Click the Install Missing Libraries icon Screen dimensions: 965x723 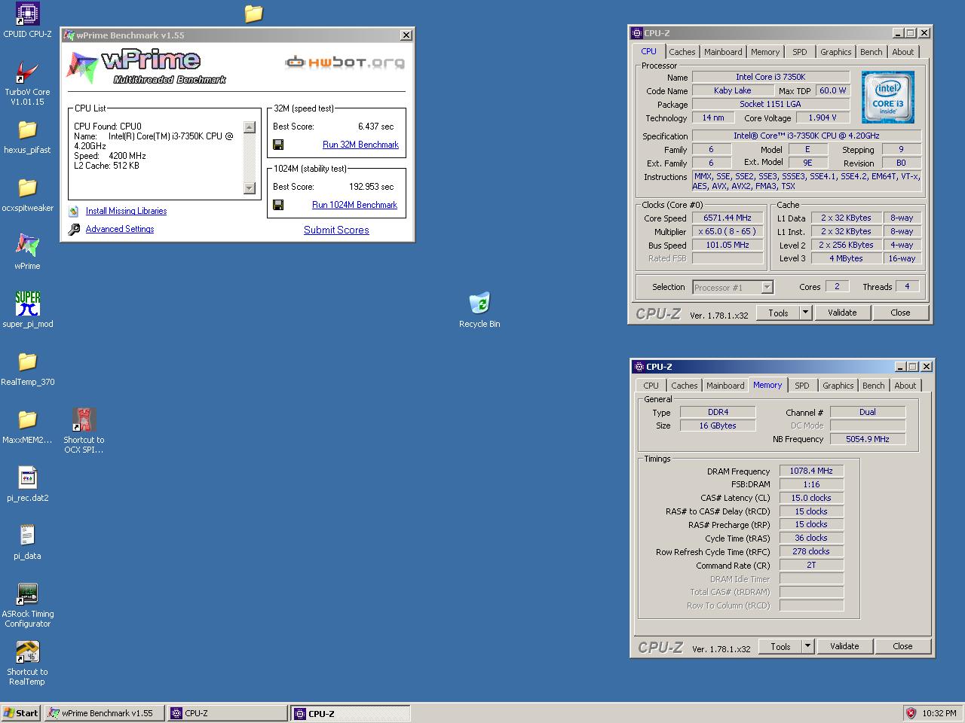[74, 212]
